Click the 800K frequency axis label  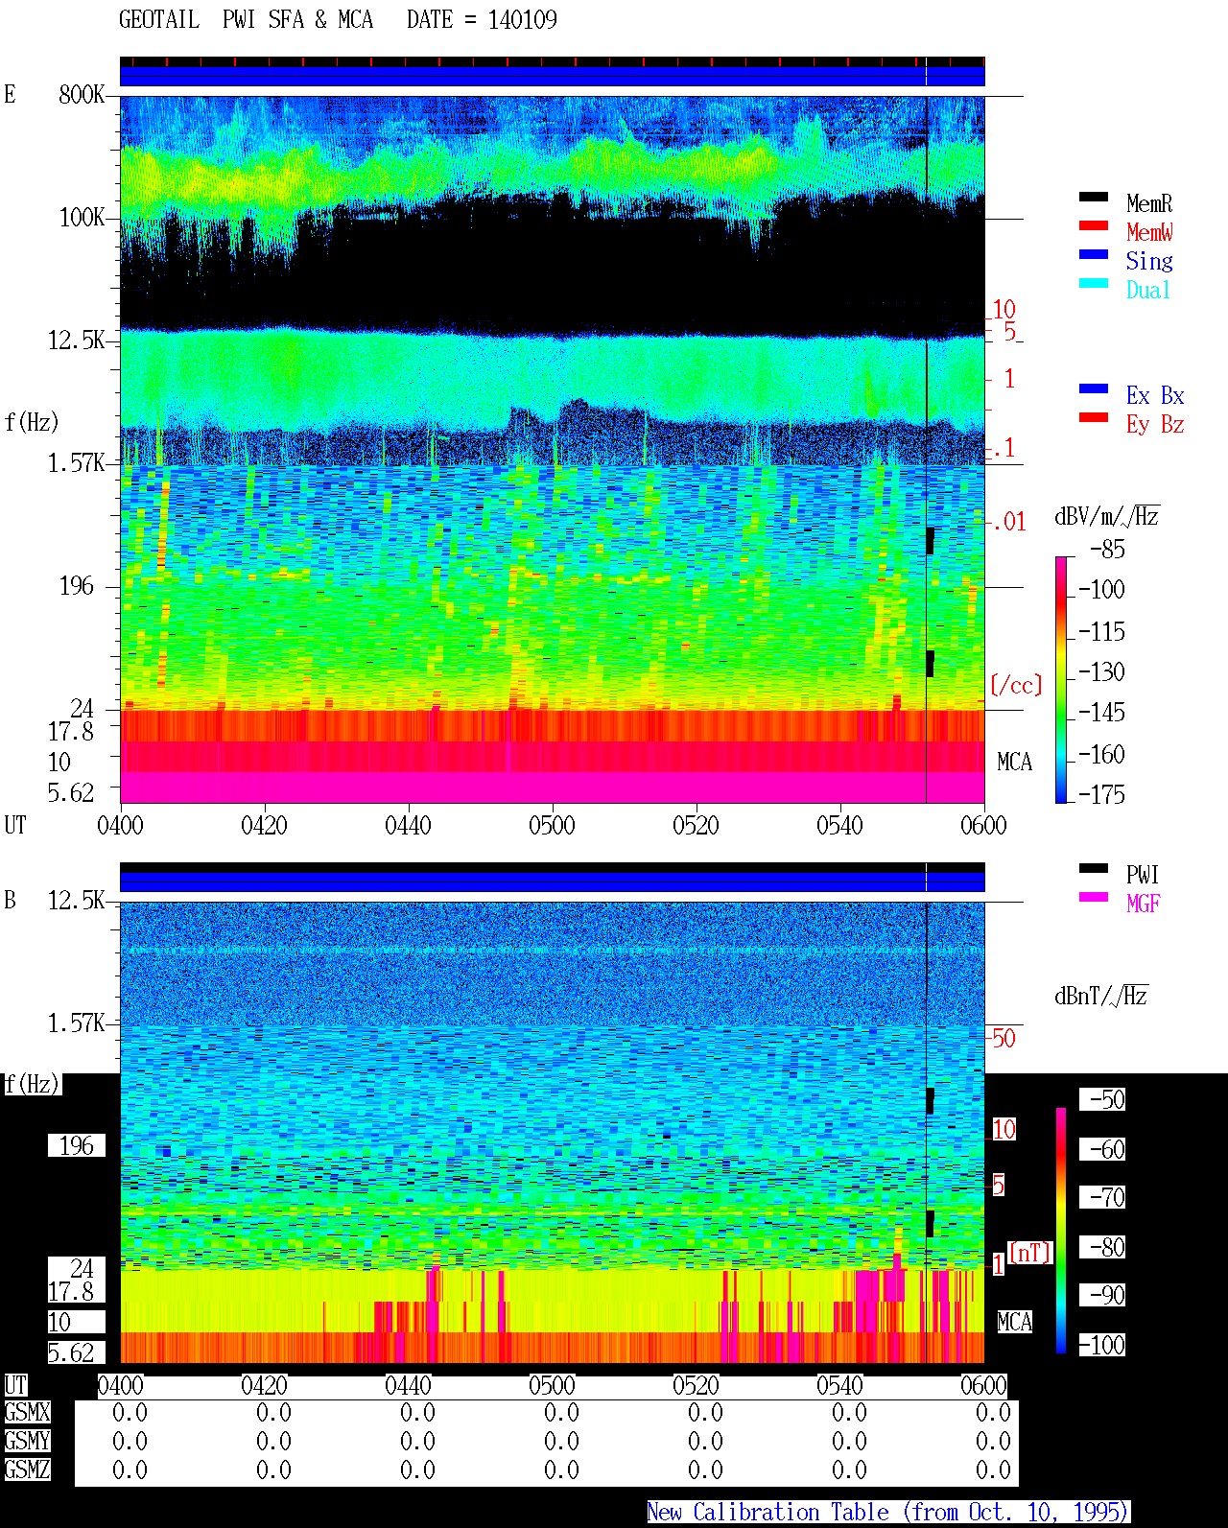(82, 95)
